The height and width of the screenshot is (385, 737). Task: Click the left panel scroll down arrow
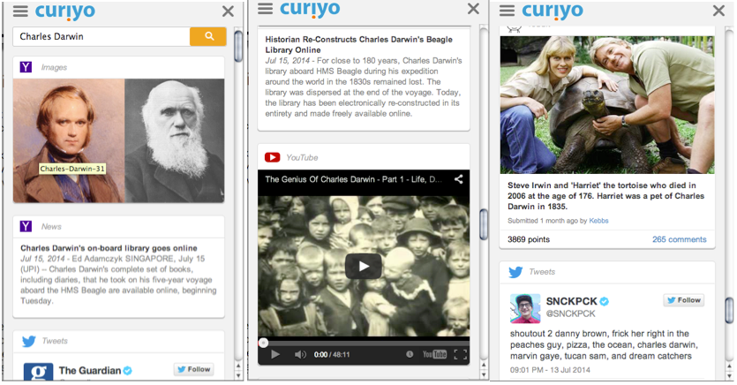point(238,375)
